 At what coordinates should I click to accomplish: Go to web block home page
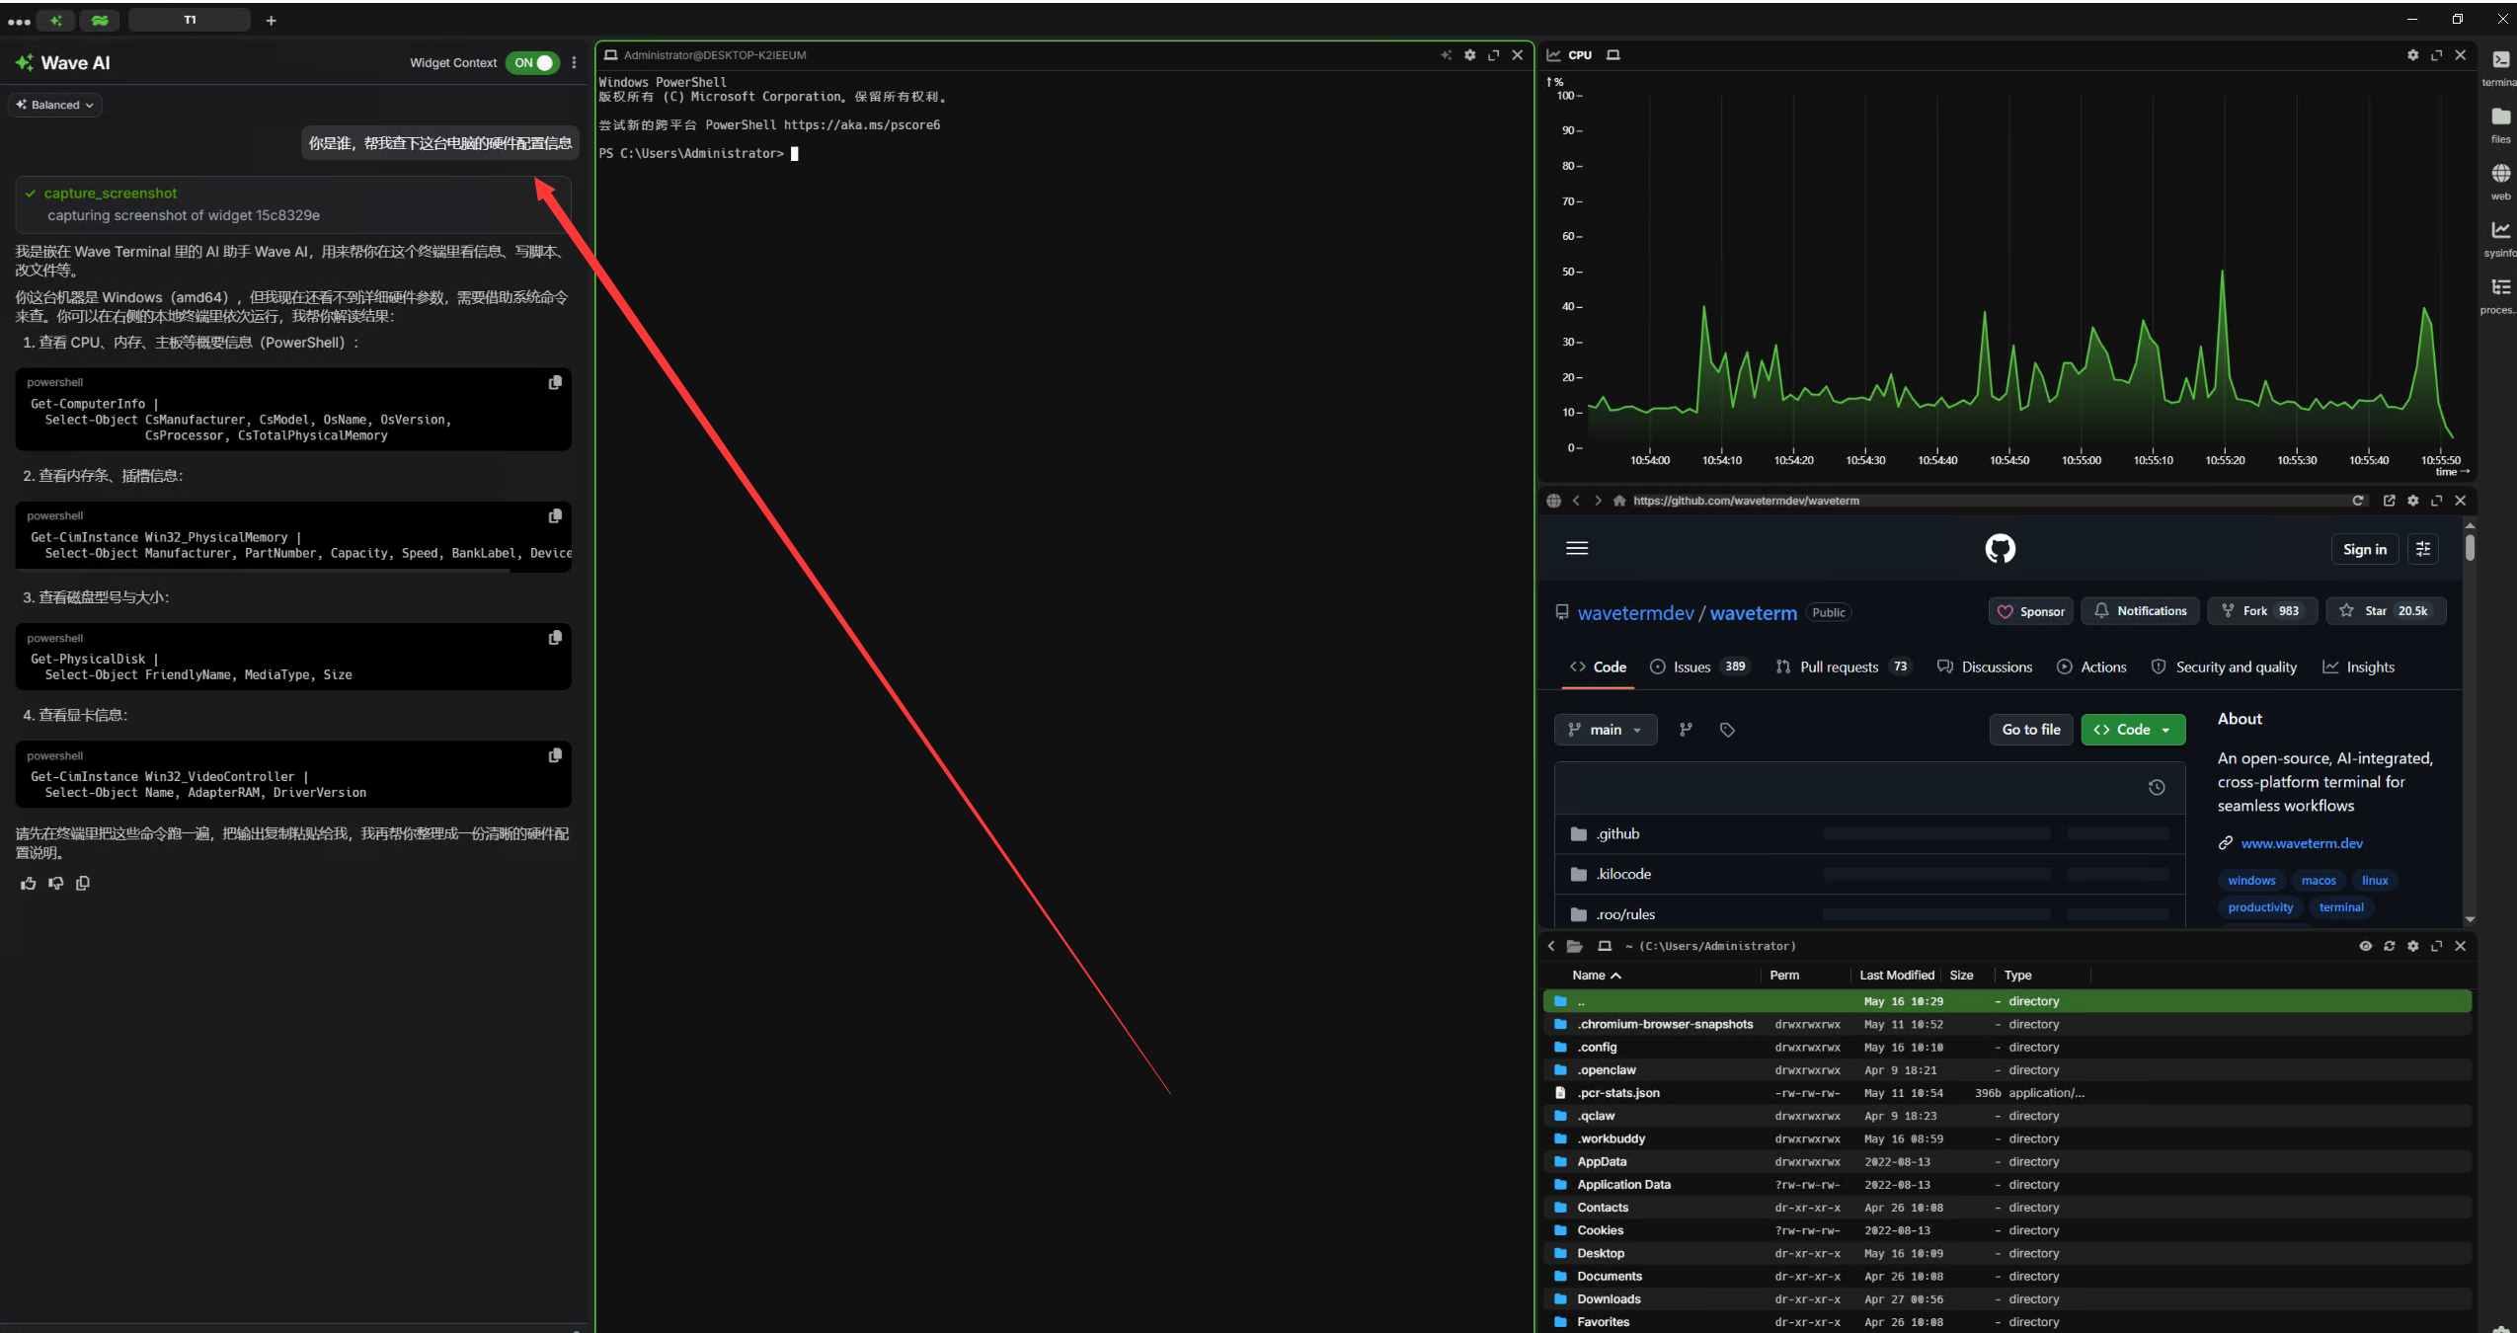point(1619,501)
